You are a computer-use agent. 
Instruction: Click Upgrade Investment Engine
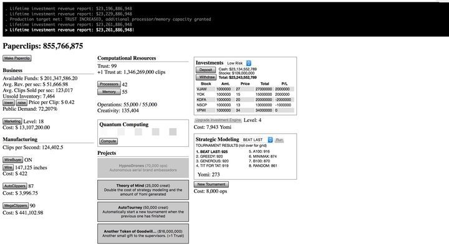coord(218,119)
